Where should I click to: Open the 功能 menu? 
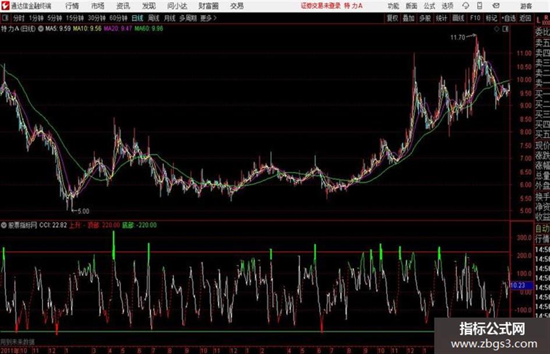click(393, 6)
